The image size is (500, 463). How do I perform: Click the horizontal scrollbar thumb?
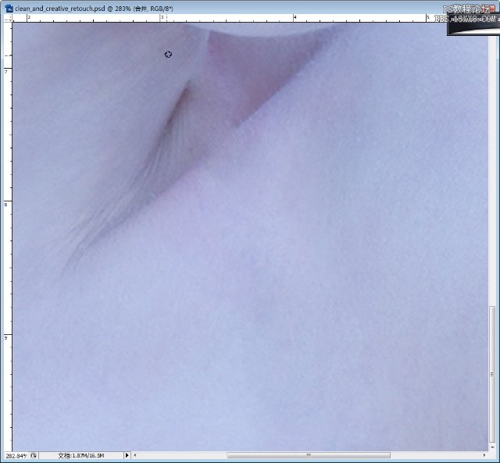coord(308,455)
